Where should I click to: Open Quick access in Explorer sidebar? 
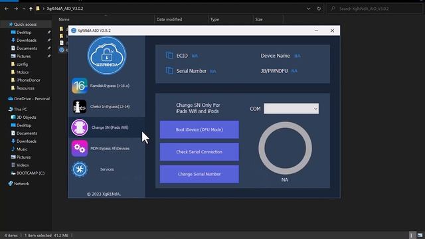point(25,25)
